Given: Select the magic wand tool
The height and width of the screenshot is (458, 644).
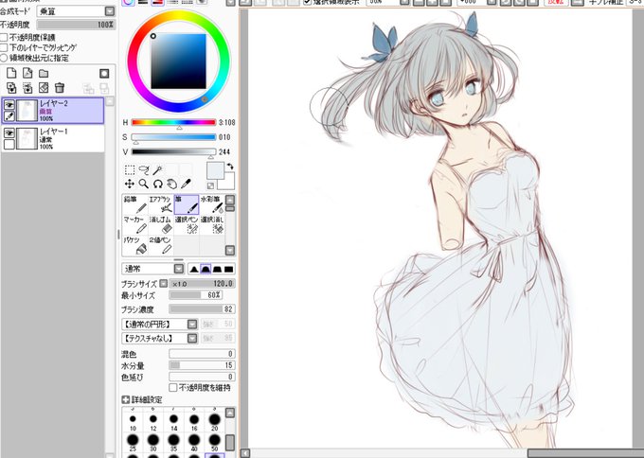Looking at the screenshot, I should click(158, 170).
